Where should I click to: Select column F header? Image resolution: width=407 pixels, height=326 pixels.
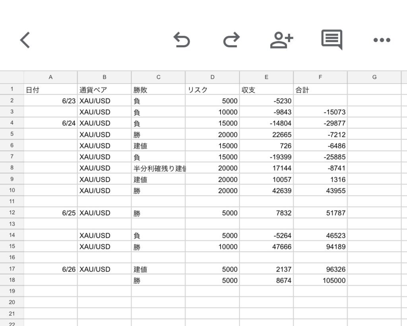coord(320,77)
